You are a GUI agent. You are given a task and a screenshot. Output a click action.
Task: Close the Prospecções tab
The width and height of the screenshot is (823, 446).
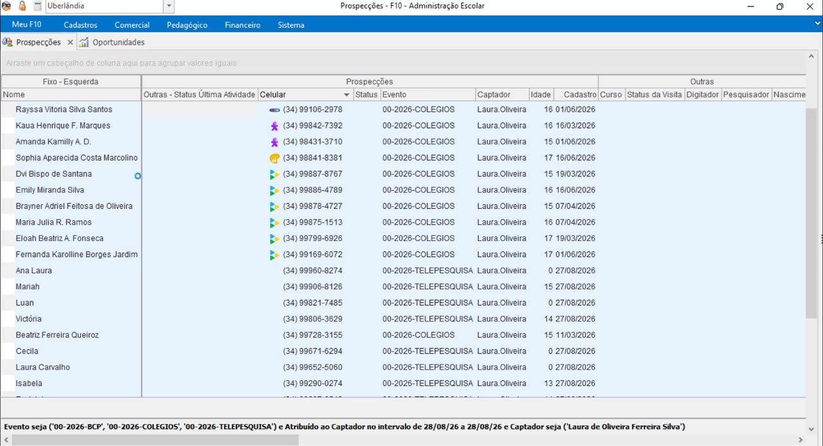pyautogui.click(x=70, y=42)
